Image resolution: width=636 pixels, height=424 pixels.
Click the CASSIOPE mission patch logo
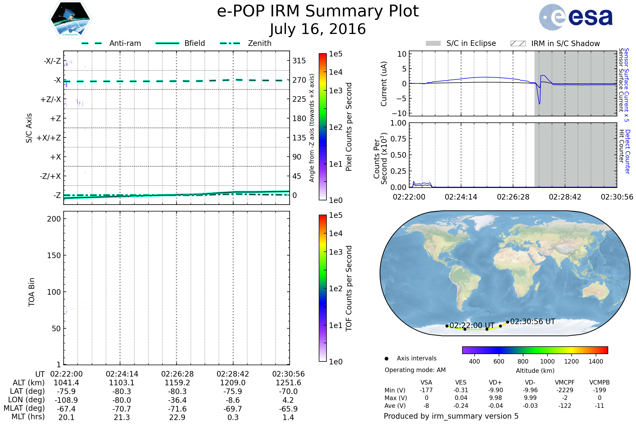[70, 19]
